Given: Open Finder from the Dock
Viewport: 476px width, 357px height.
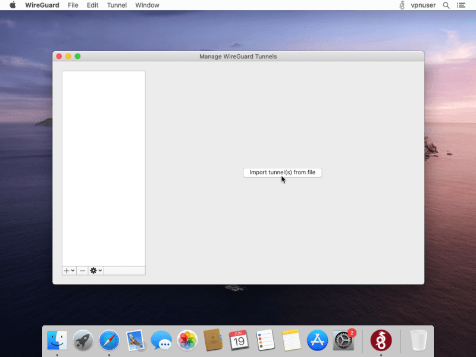Looking at the screenshot, I should [57, 340].
